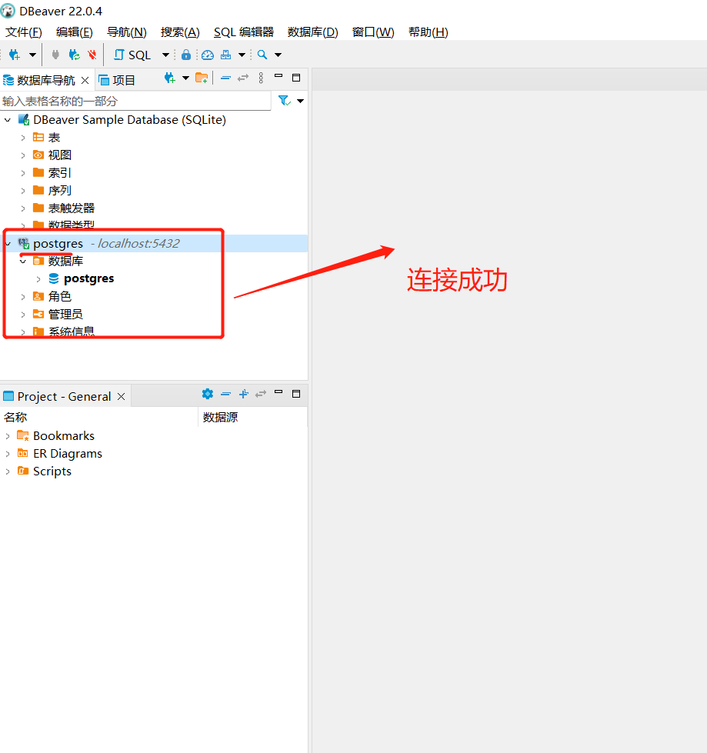Click the stacked boxes tools icon

225,55
